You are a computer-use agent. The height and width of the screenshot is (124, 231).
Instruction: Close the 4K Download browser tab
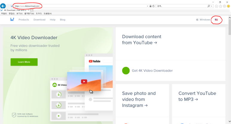click(28, 10)
